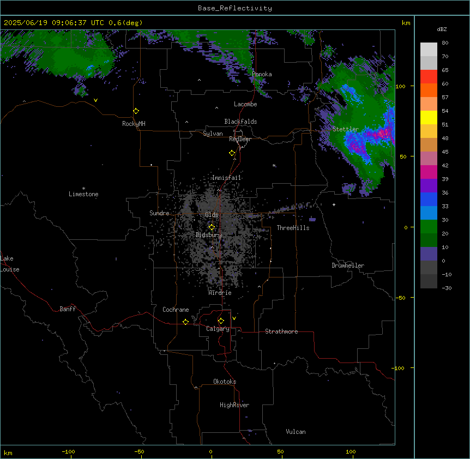Select the 65 dBZ red color swatch

pos(429,76)
